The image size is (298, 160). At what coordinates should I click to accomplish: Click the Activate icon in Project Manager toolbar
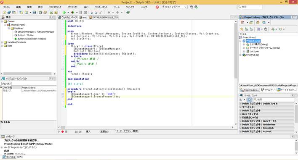click(242, 23)
